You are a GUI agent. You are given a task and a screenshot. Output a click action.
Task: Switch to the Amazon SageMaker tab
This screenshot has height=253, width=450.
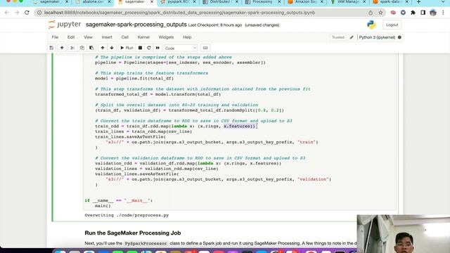point(305,2)
